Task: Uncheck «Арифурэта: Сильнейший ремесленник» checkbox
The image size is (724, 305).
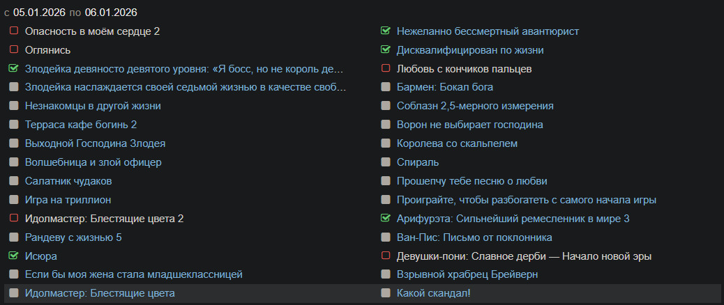Action: (x=385, y=219)
